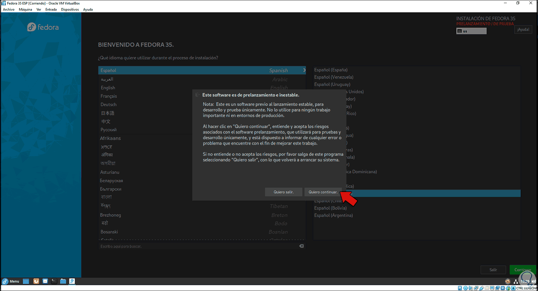The height and width of the screenshot is (291, 538).
Task: Open the Máquina menu
Action: (x=25, y=9)
